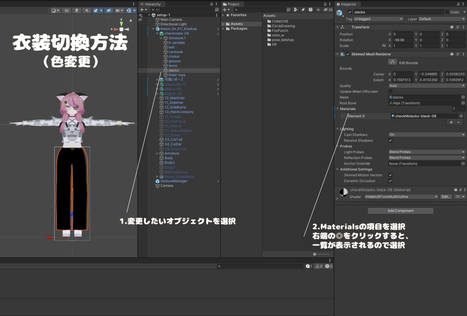Click the Mesh object picker icon in Skinned Mesh Renderer

tap(463, 97)
